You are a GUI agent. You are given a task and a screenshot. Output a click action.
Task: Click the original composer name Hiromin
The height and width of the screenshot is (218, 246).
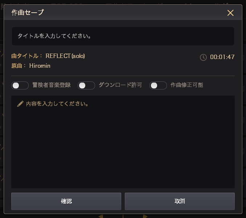[x=40, y=66]
